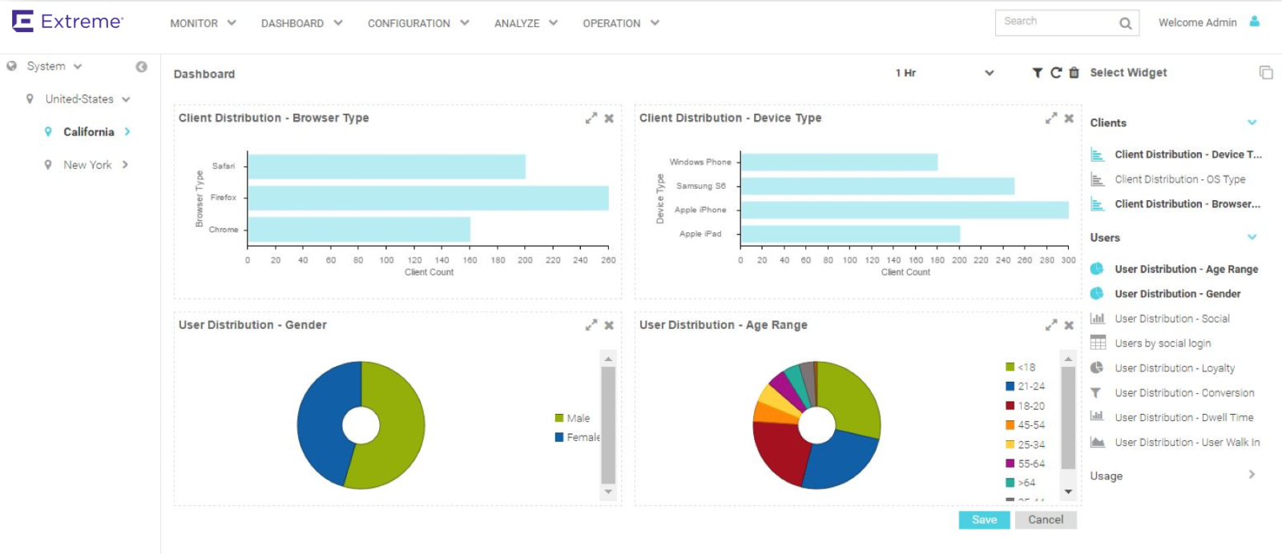Click the Age Range legend scroll down arrow
Viewport: 1282px width, 554px height.
(1068, 492)
